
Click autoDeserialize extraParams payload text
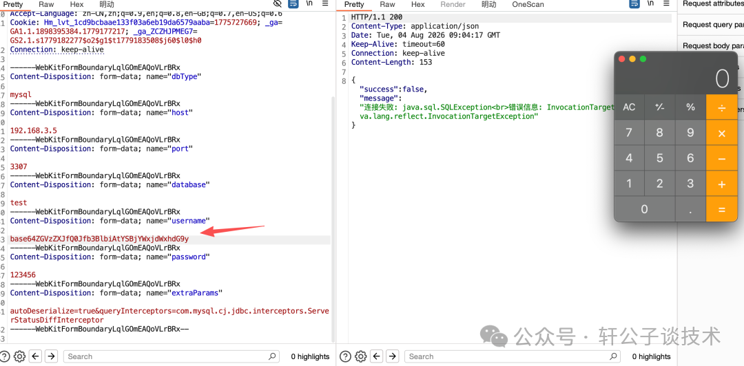point(170,315)
